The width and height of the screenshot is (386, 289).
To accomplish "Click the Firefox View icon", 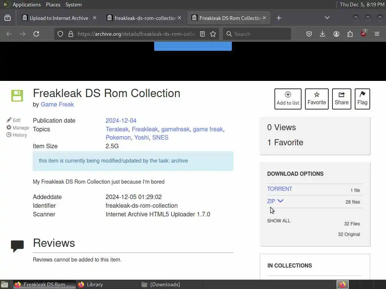I will tap(8, 18).
